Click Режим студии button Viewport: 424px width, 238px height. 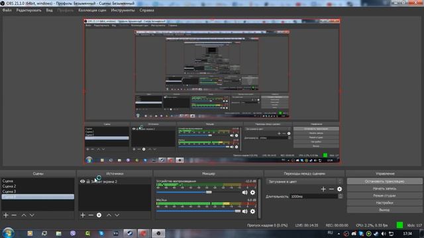pos(384,196)
